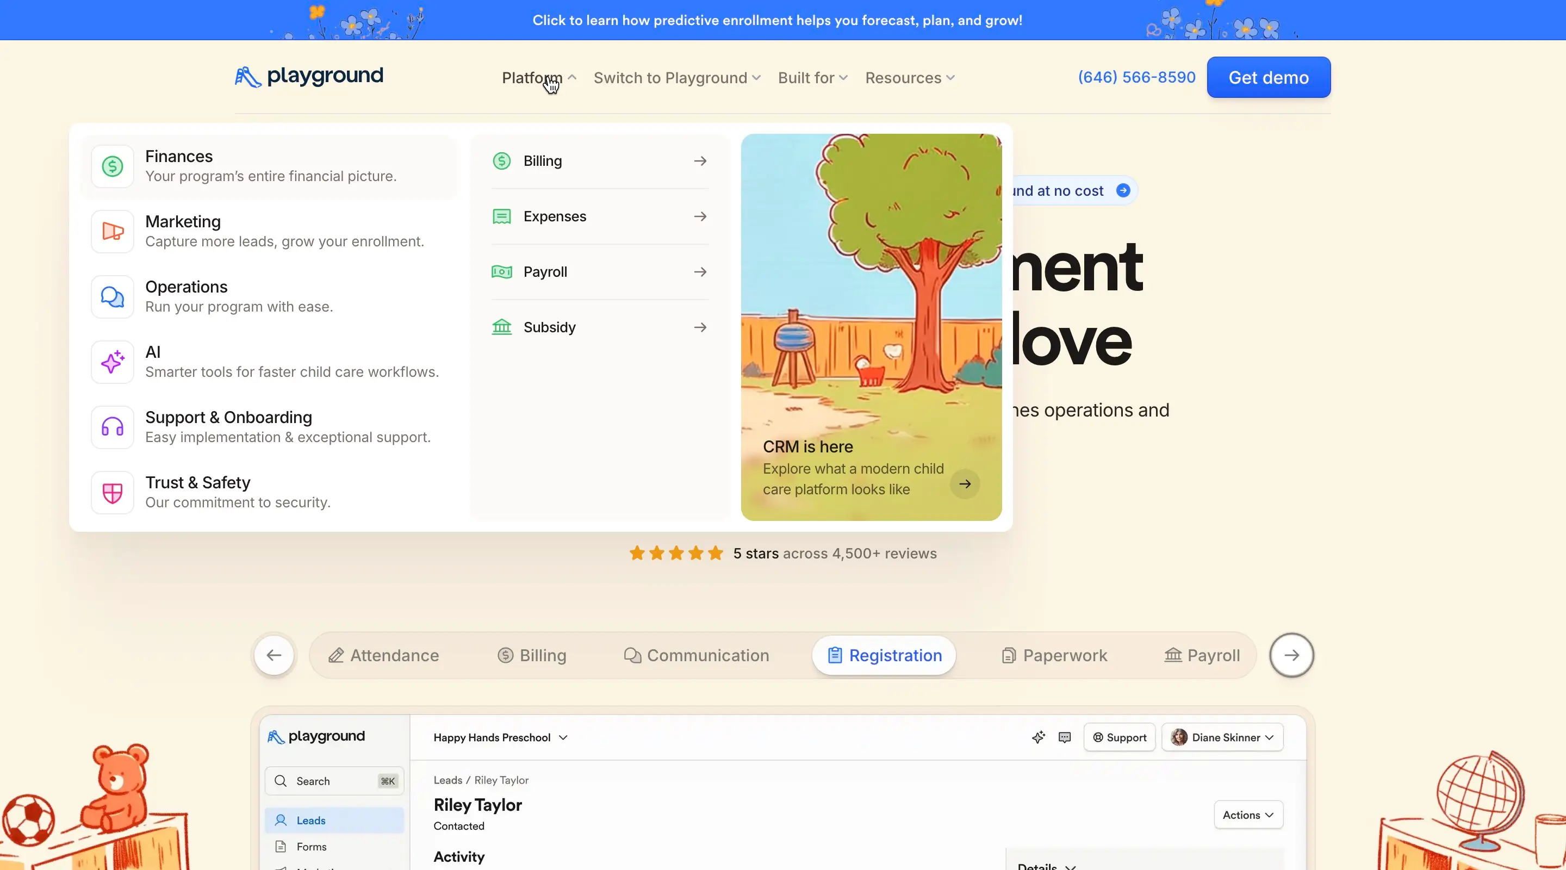The height and width of the screenshot is (870, 1566).
Task: Click the arrow next to Payroll submenu item
Action: point(700,272)
